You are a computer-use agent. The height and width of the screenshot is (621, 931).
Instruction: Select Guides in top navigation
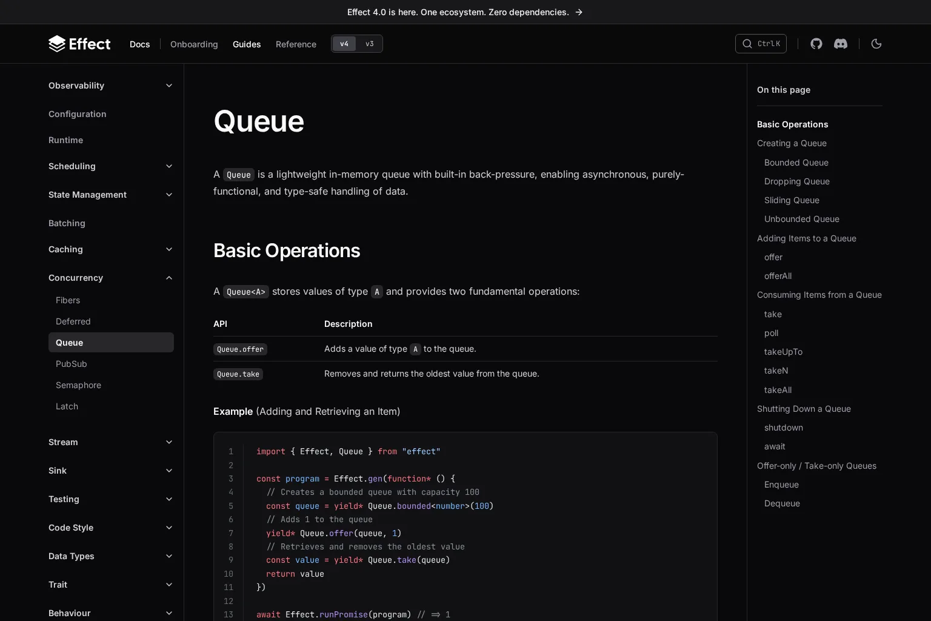click(247, 44)
